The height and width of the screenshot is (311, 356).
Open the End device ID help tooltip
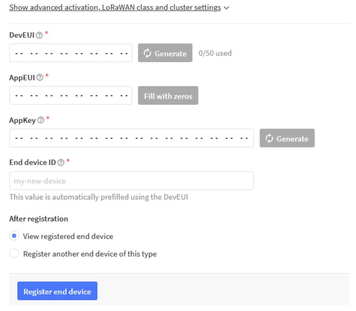pyautogui.click(x=61, y=162)
